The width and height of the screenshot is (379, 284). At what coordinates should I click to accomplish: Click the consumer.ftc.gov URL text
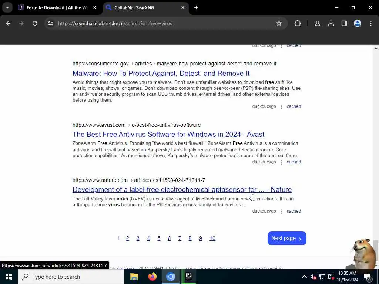[101, 64]
